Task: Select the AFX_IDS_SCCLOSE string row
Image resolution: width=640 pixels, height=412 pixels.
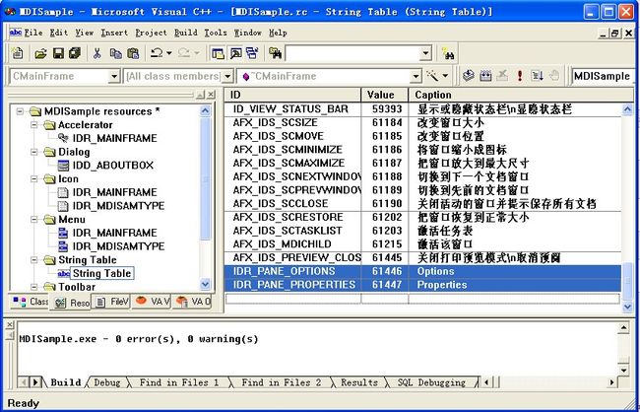Action: (x=422, y=204)
